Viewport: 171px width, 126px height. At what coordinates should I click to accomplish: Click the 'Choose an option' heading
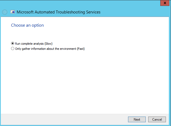click(27, 25)
